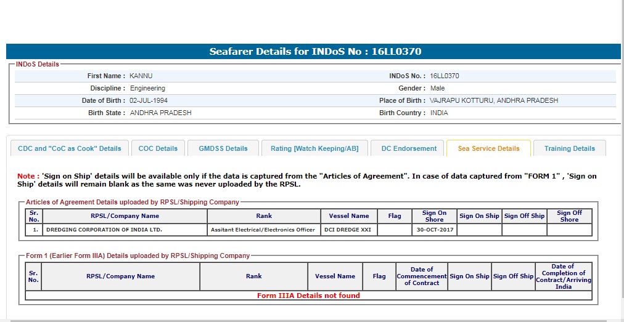624x322 pixels.
Task: Click the Place of Birth value
Action: 494,100
